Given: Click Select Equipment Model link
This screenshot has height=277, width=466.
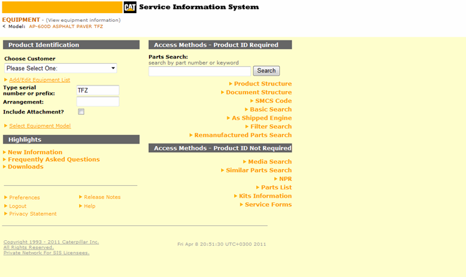Looking at the screenshot, I should [40, 126].
